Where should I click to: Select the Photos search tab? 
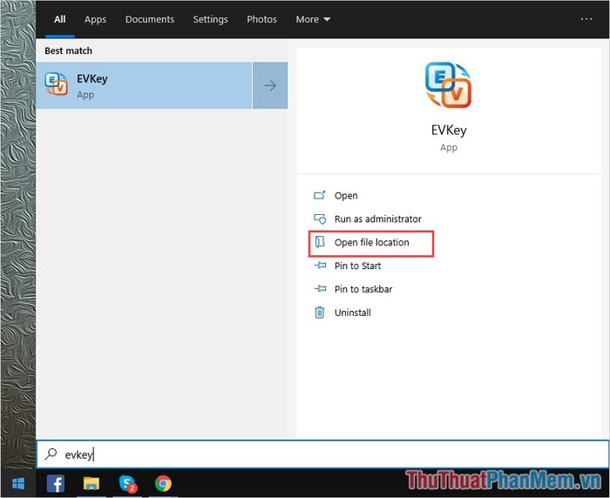pyautogui.click(x=261, y=19)
